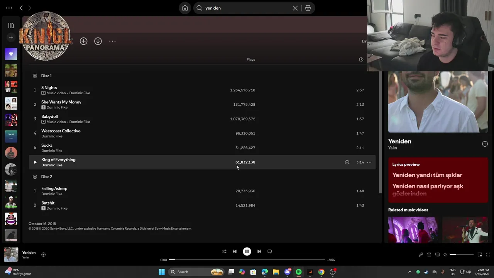The image size is (494, 278).
Task: Download the album with down-arrow icon
Action: (x=98, y=41)
